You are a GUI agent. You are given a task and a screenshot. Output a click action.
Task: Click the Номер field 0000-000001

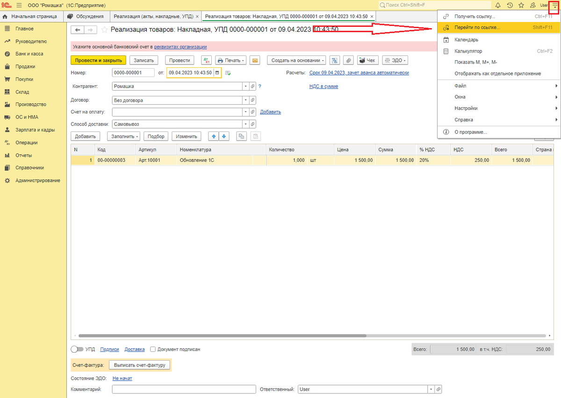click(x=133, y=73)
